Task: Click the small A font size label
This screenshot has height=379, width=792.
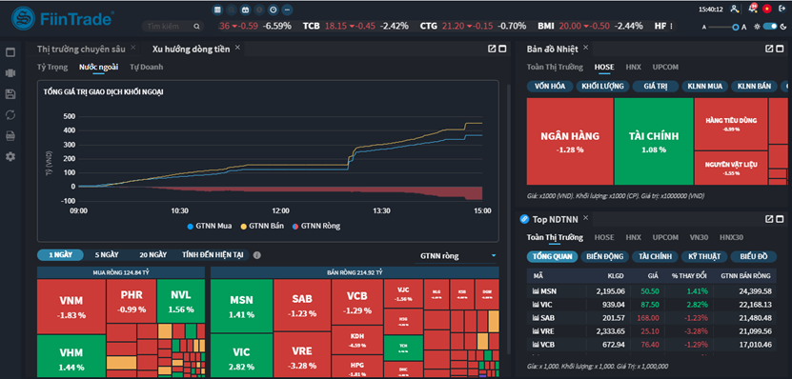Action: 704,28
